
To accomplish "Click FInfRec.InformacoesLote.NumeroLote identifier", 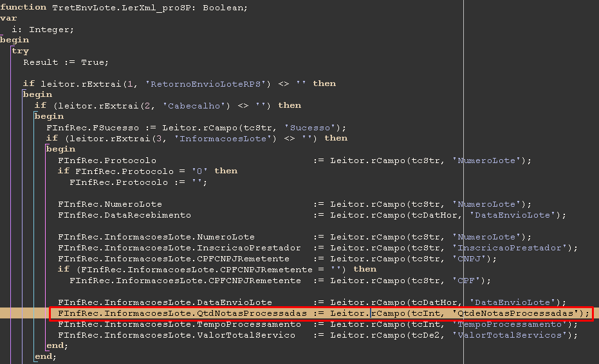I will coord(156,237).
